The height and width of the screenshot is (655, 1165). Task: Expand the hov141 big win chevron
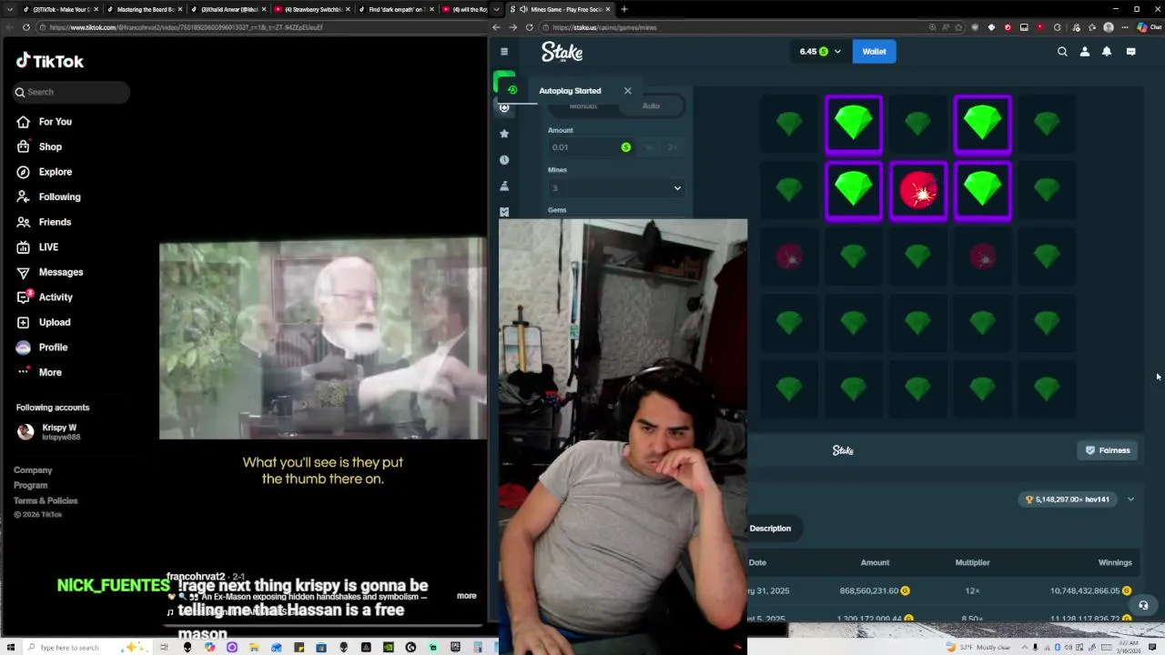(1130, 499)
